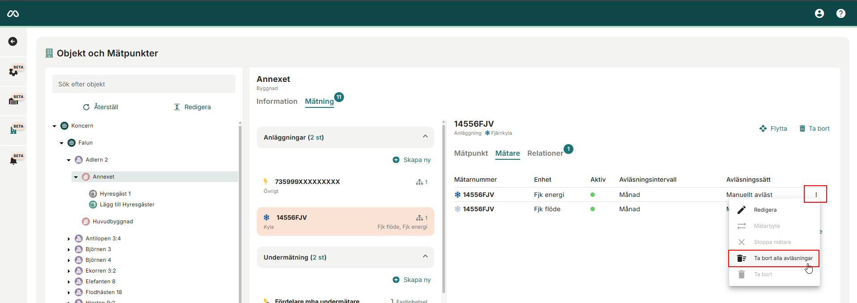Image resolution: width=857 pixels, height=303 pixels.
Task: Click the beta settings gear sidebar icon
Action: point(14,72)
